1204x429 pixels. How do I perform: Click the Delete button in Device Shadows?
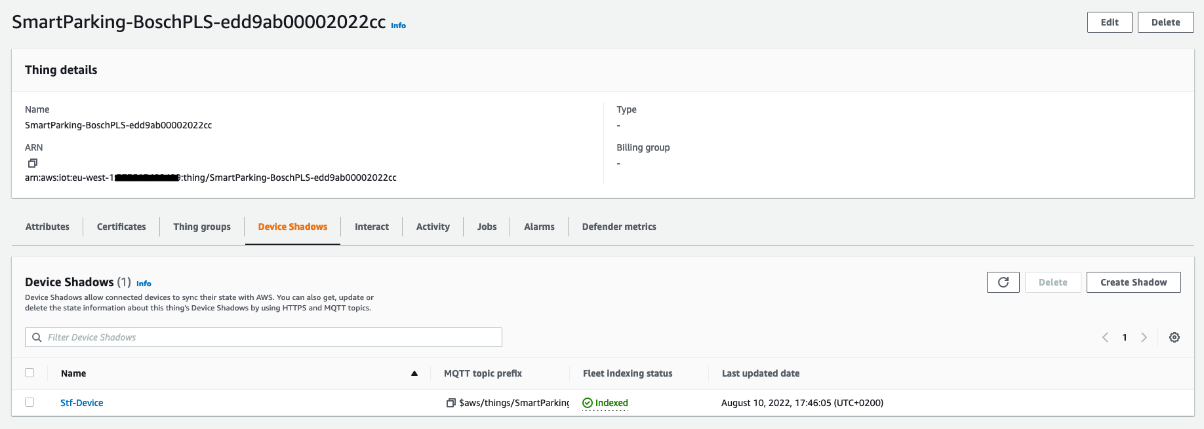(1053, 282)
